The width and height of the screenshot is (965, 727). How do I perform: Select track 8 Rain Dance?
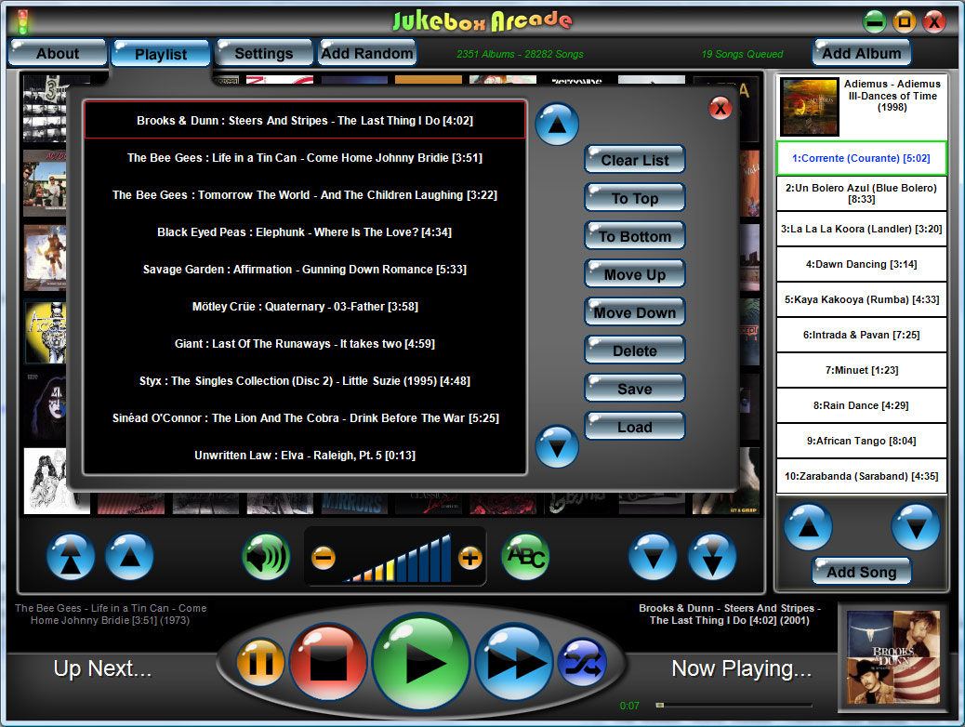[861, 405]
